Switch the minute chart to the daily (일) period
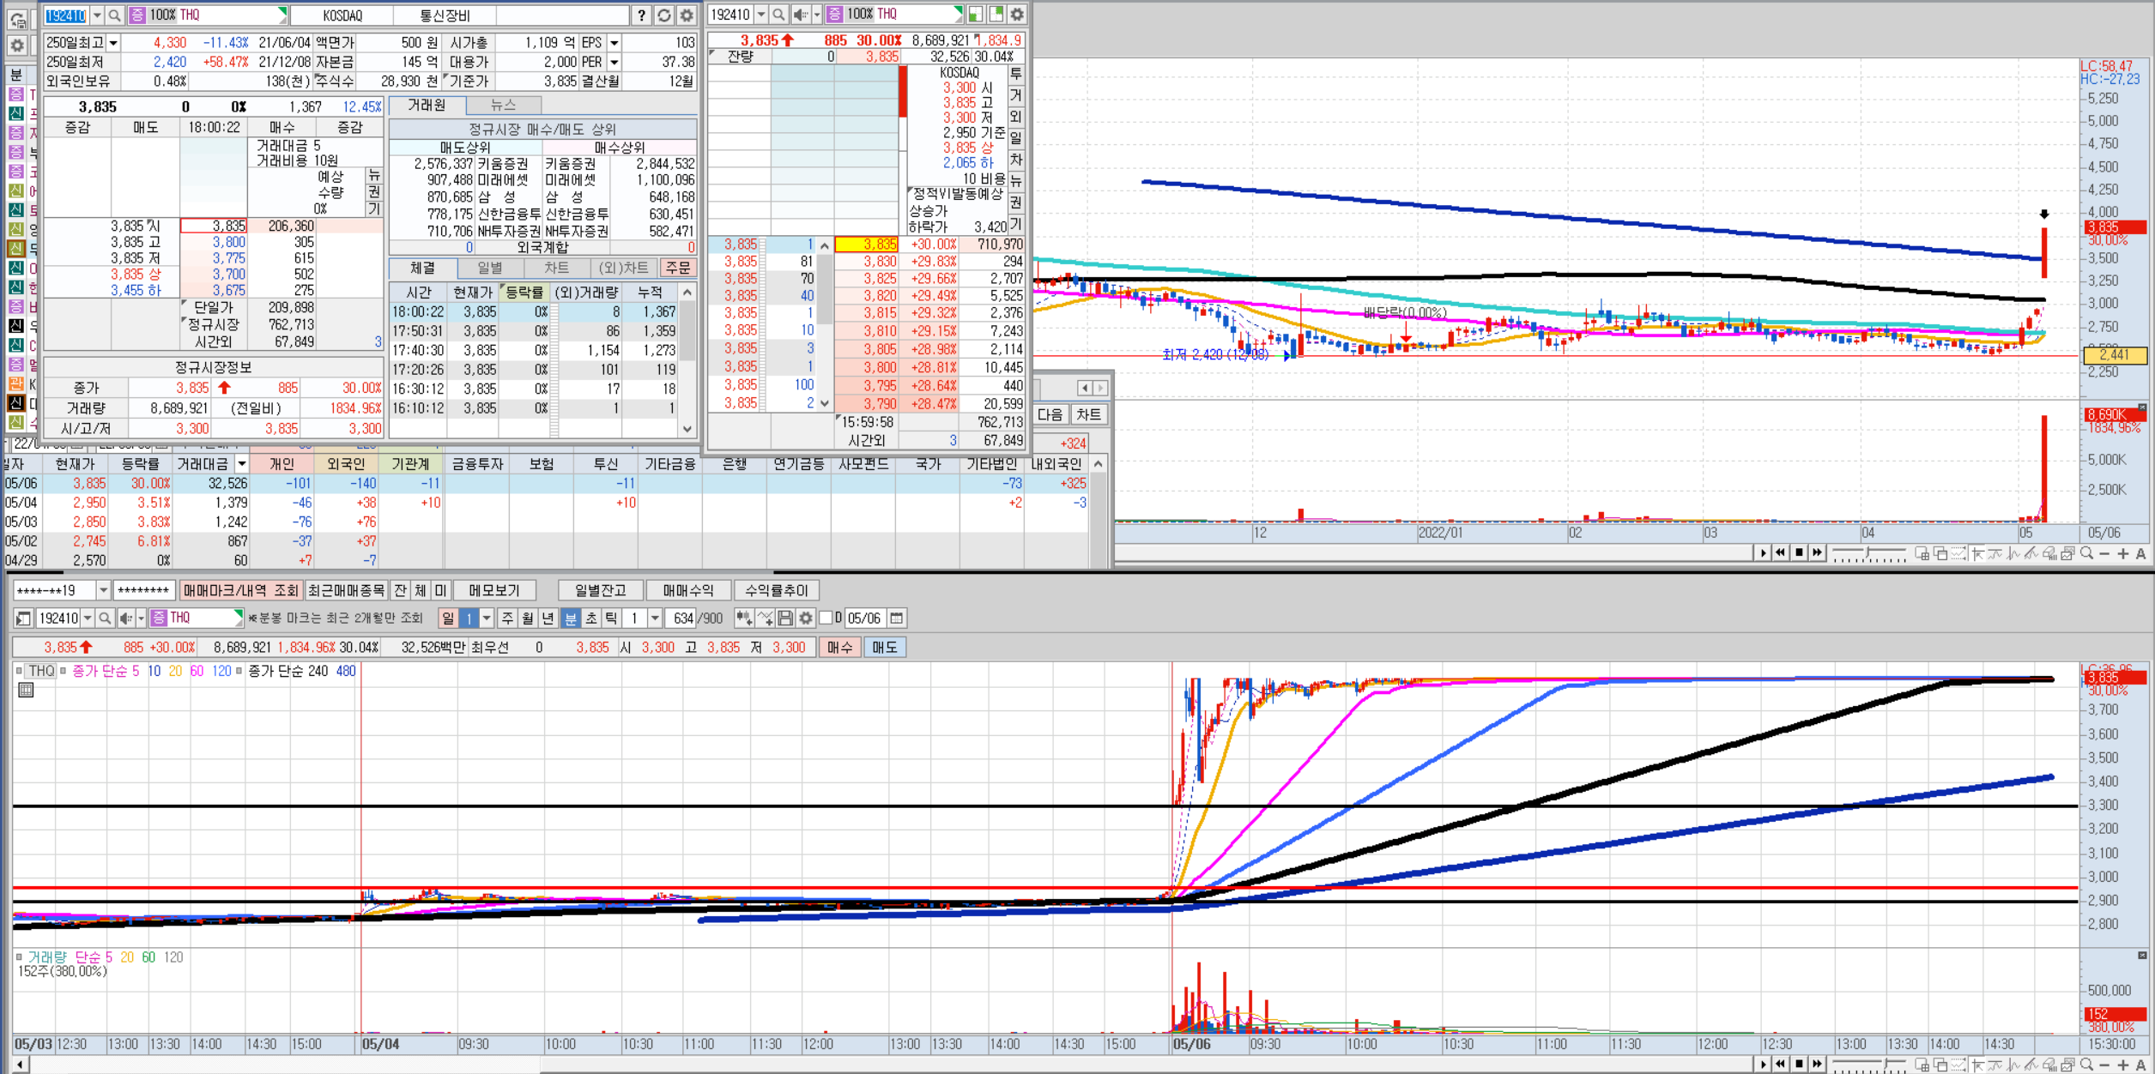Screen dimensions: 2155x1074 pos(448,618)
